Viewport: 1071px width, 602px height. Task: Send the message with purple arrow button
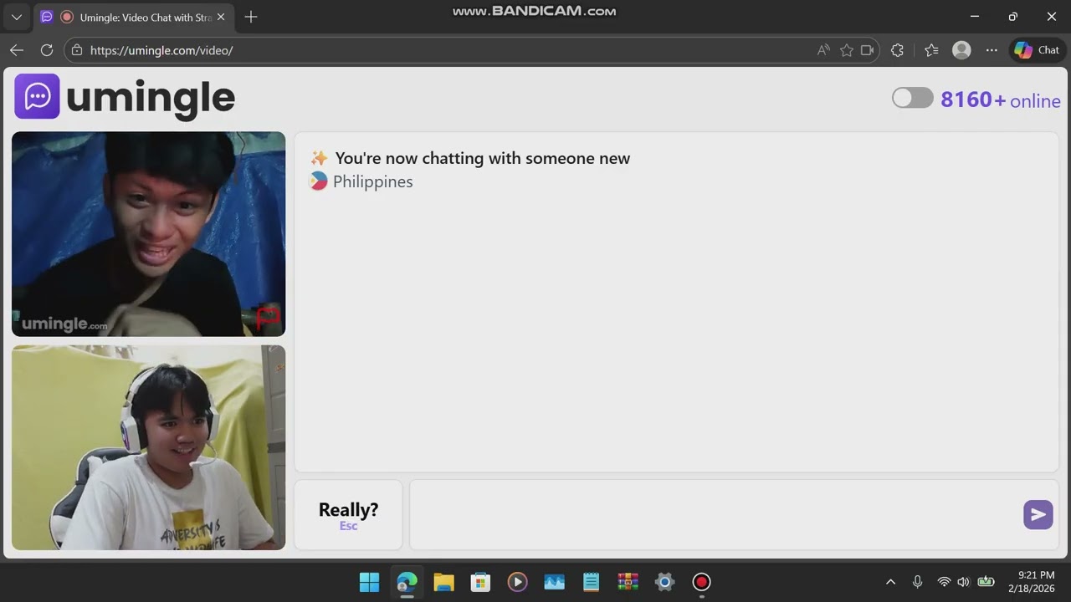click(x=1038, y=515)
